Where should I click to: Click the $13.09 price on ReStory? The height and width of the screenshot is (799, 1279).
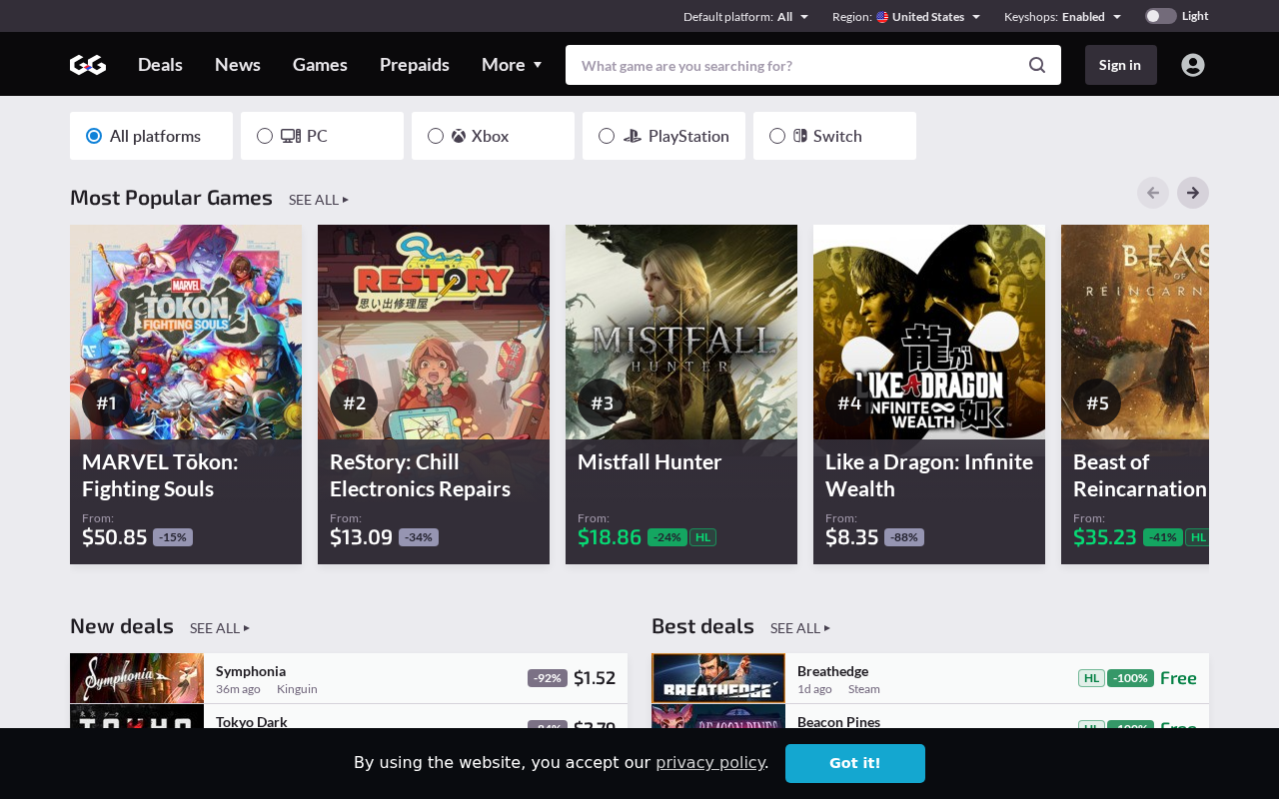pyautogui.click(x=362, y=537)
